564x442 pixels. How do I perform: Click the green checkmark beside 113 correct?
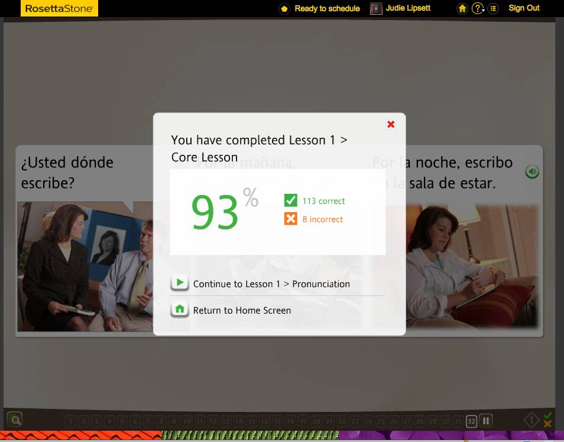click(291, 200)
